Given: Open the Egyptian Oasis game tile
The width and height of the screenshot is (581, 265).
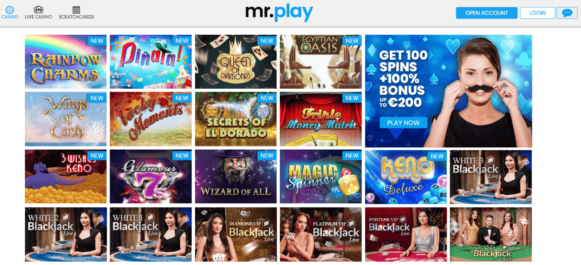Looking at the screenshot, I should [321, 62].
